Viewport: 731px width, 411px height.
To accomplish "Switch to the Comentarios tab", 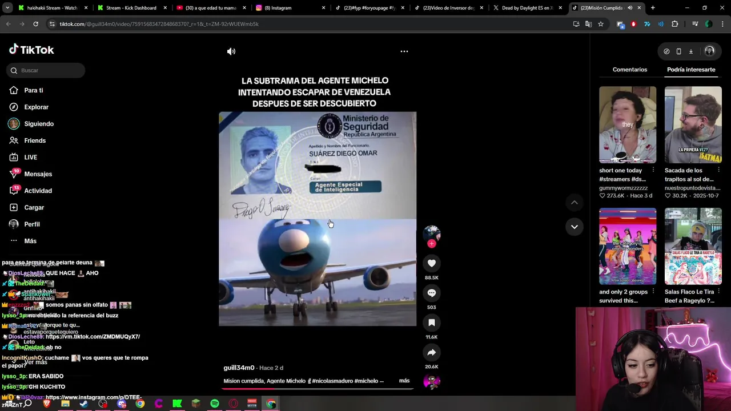I will click(630, 70).
